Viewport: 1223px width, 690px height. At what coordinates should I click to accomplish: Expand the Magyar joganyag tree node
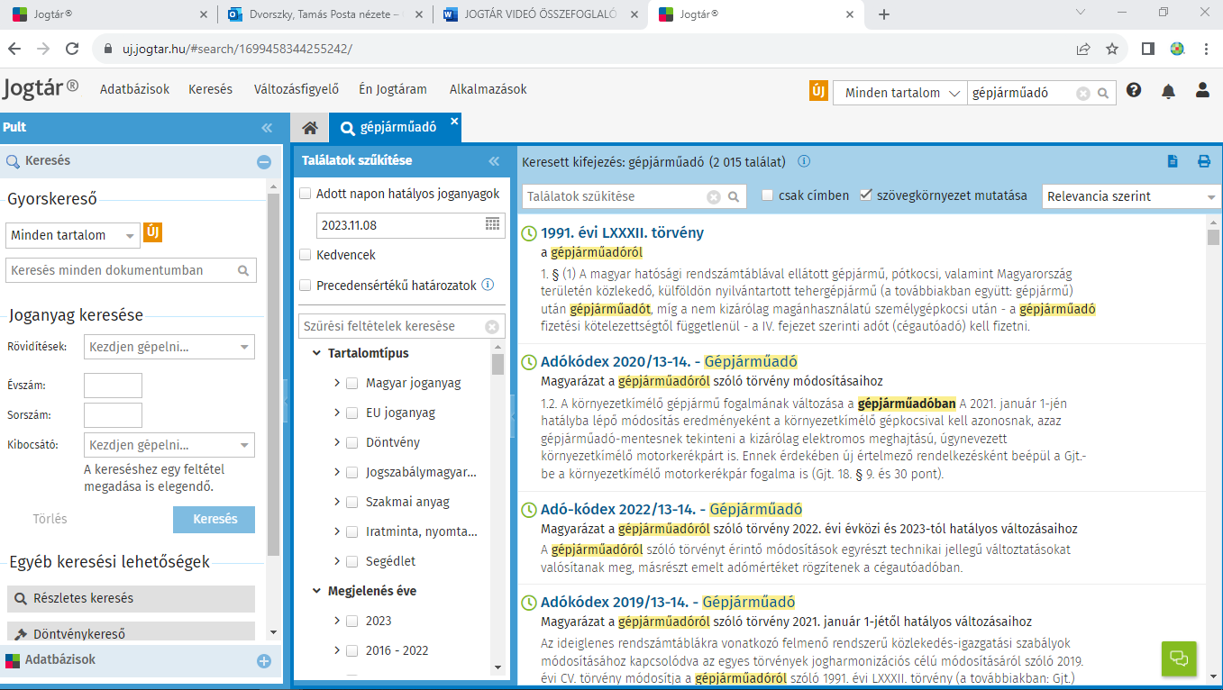point(337,383)
